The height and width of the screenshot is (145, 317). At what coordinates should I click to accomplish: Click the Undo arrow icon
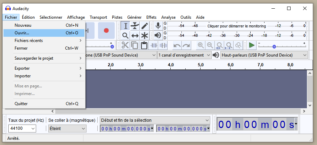pyautogui.click(x=177, y=45)
